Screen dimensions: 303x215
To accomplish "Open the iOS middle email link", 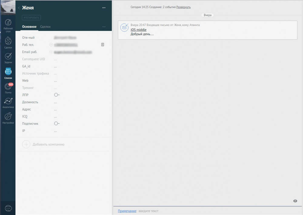I will [x=138, y=30].
